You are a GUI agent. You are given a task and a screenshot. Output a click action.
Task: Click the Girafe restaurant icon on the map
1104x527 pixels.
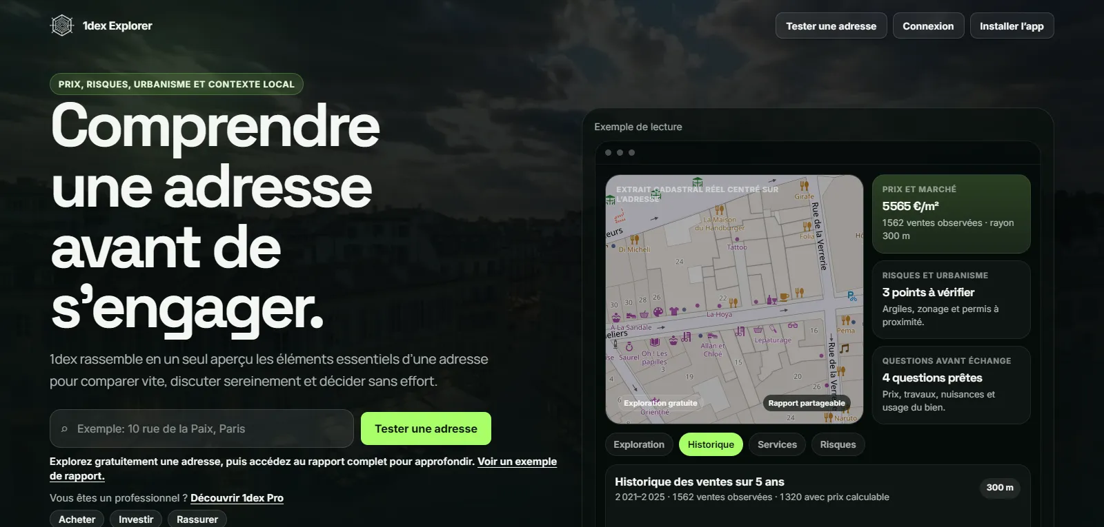tap(804, 186)
